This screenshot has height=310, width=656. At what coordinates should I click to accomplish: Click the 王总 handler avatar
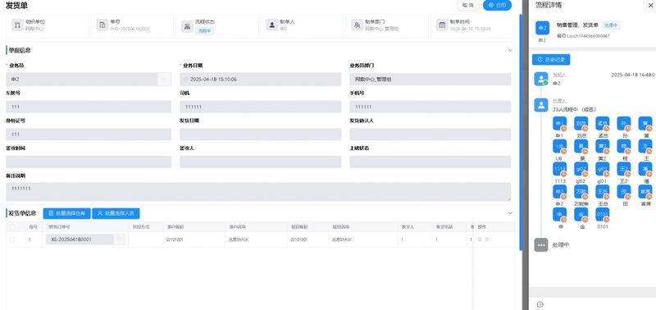click(603, 192)
